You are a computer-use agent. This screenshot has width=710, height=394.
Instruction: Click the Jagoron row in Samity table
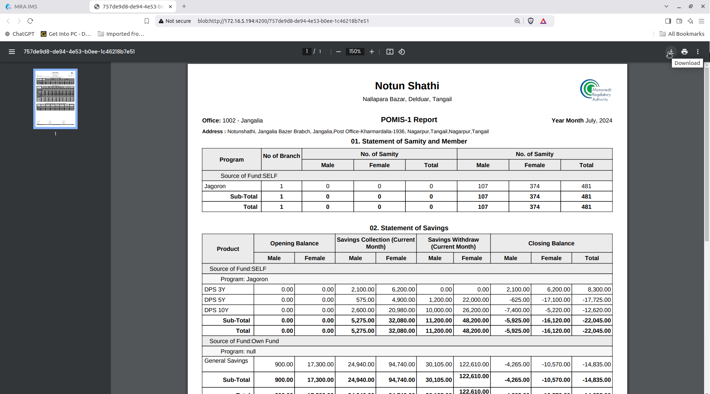(x=407, y=186)
